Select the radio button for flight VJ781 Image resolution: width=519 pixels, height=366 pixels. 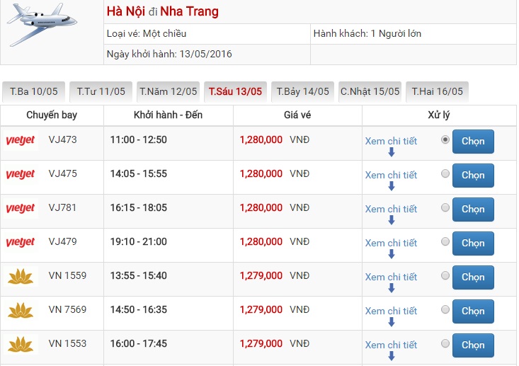tap(445, 208)
